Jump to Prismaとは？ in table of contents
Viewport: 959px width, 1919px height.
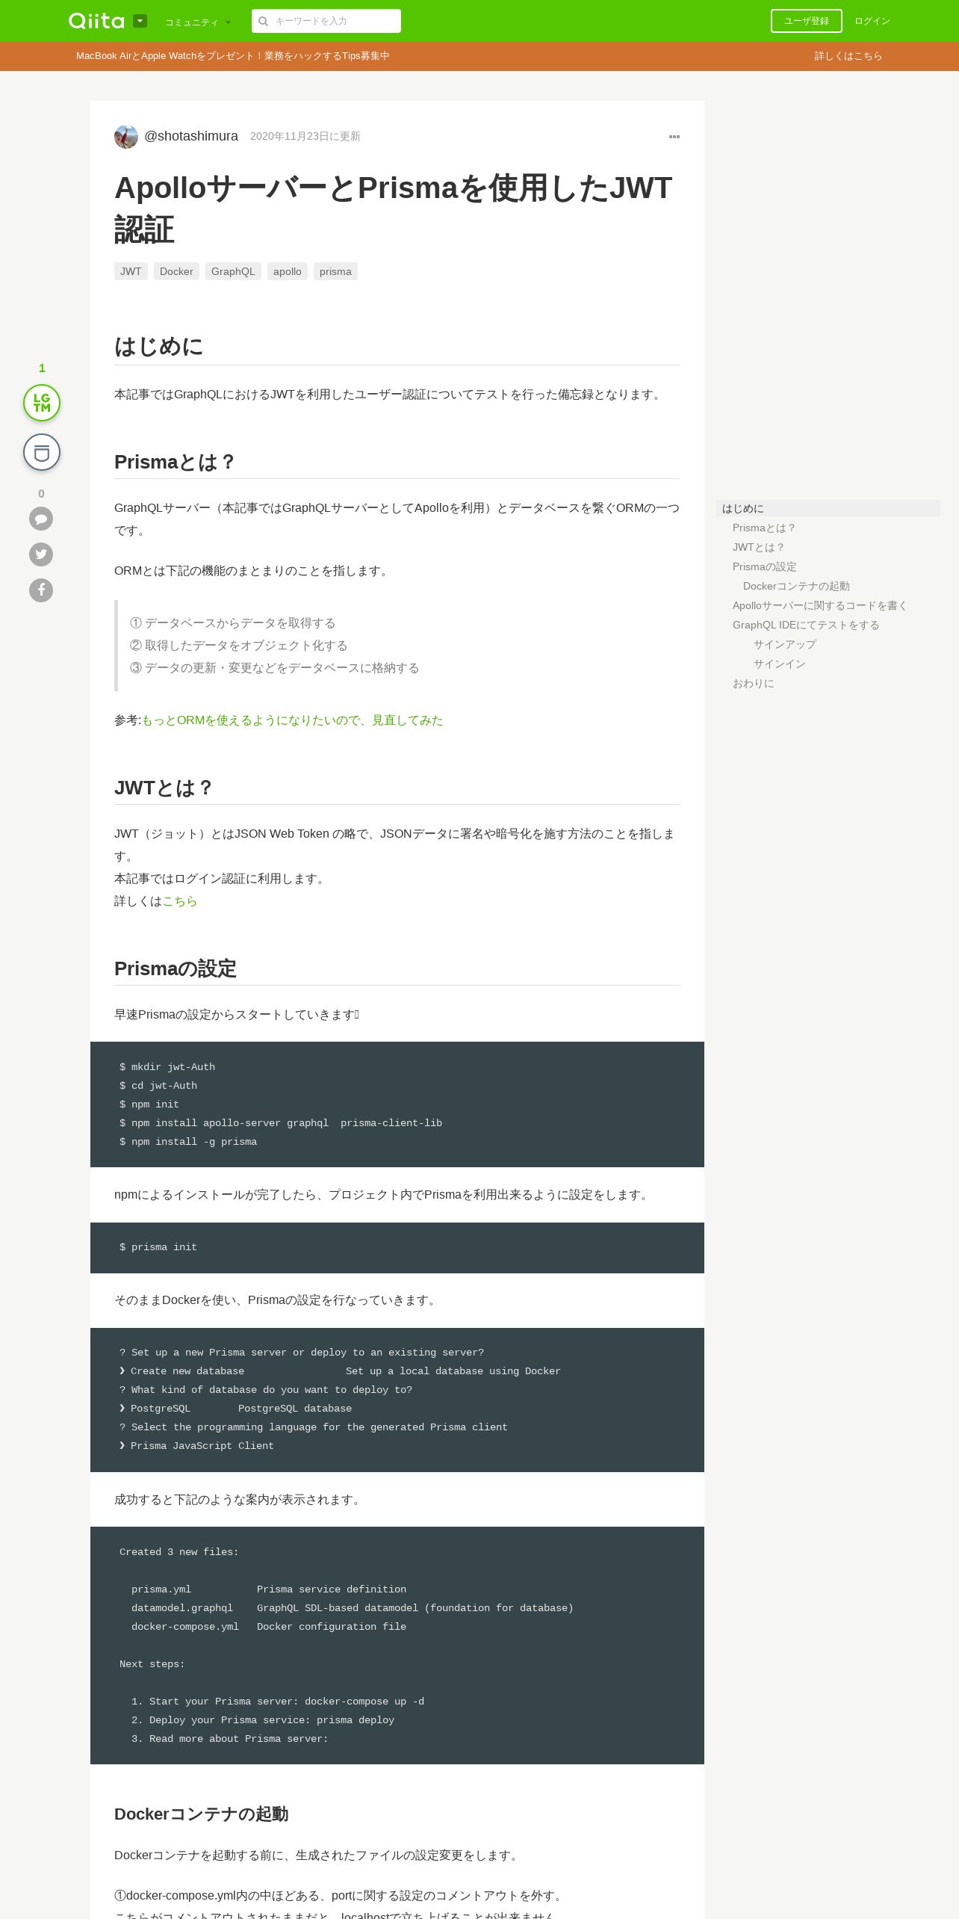click(764, 528)
